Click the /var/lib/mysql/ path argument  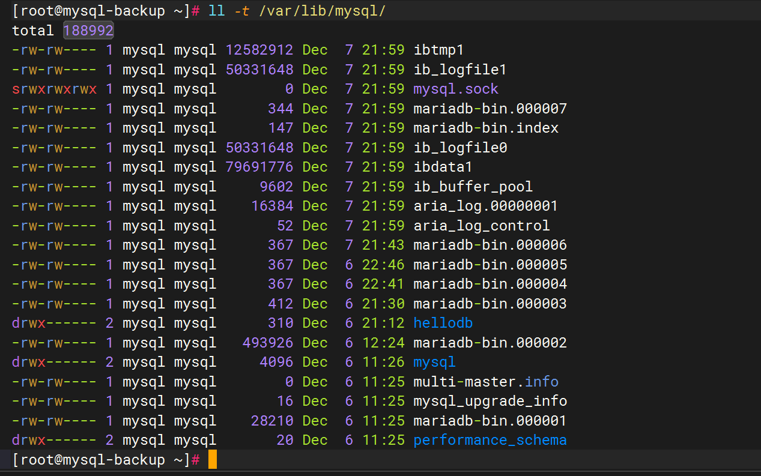click(323, 11)
